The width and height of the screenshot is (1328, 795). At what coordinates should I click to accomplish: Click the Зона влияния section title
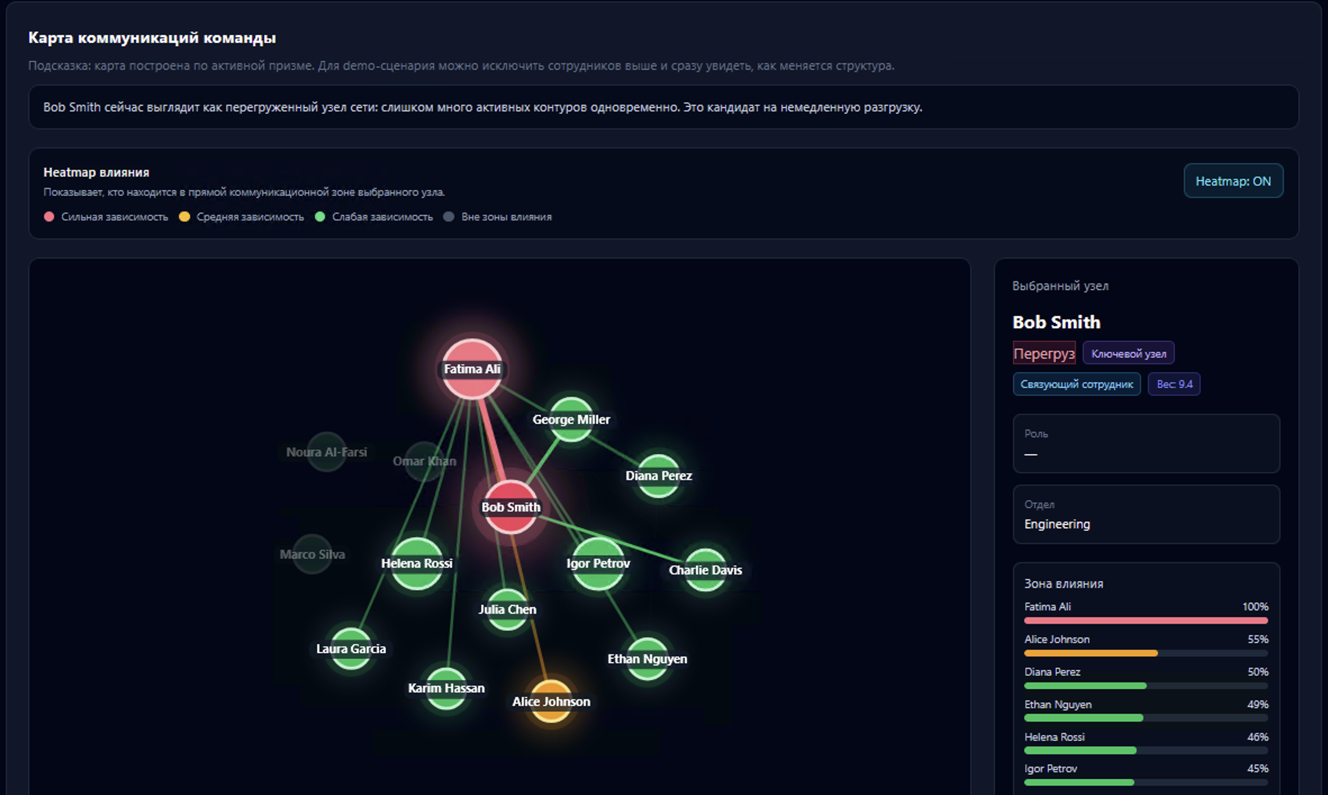tap(1064, 584)
